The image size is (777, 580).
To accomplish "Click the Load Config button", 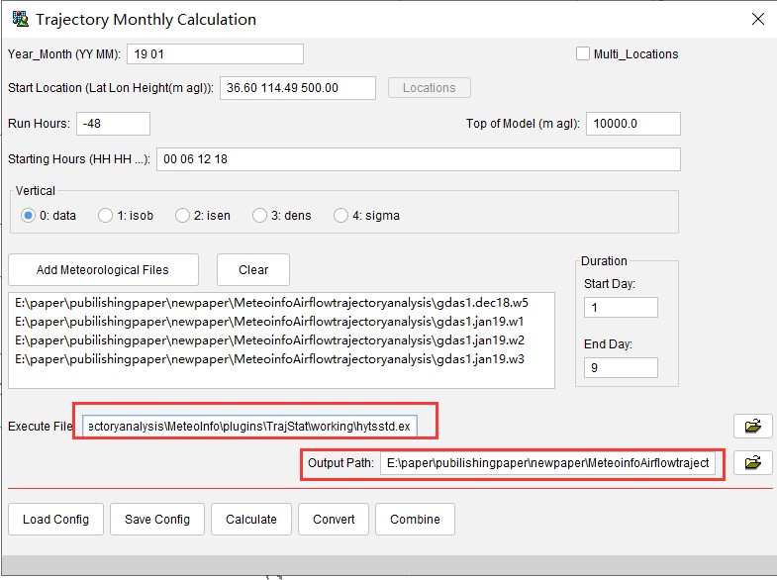I will coord(55,519).
